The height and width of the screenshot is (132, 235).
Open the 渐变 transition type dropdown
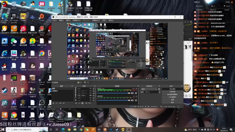[149, 89]
